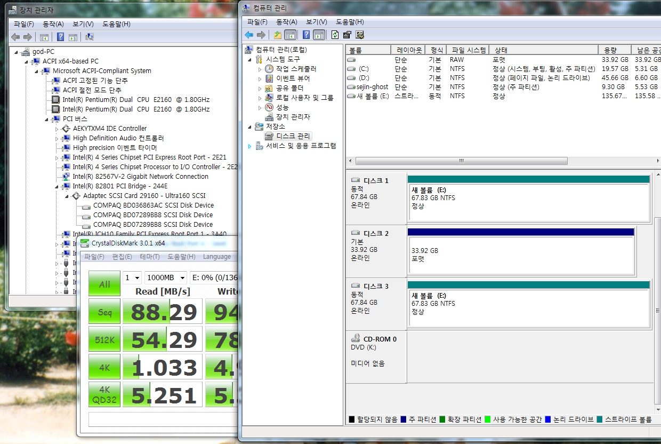Click the volume list horizontal scrollbar
Viewport: 661px width, 444px height.
click(461, 161)
